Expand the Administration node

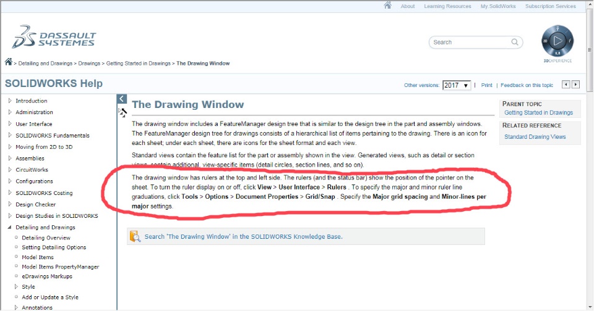(x=10, y=112)
